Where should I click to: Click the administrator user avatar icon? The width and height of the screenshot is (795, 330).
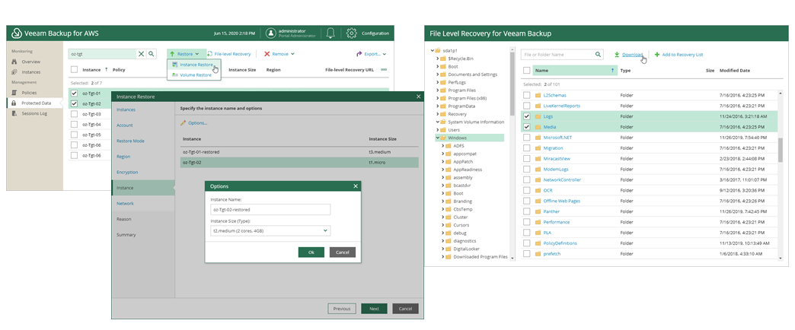pyautogui.click(x=271, y=33)
